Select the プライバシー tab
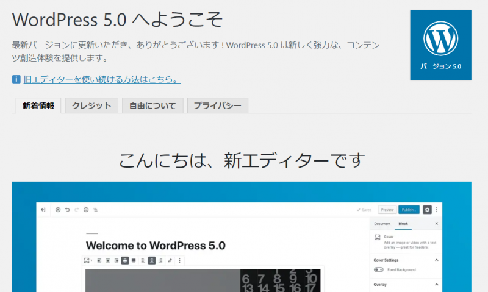This screenshot has height=292, width=488. pos(217,105)
